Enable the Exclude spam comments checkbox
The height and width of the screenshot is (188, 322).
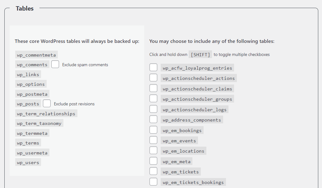tap(55, 64)
